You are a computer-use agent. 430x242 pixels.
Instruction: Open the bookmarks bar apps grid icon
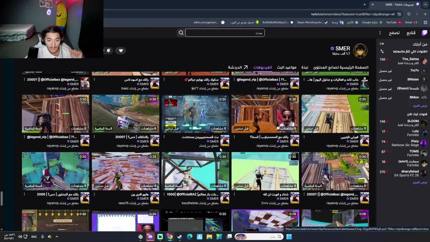pos(425,23)
